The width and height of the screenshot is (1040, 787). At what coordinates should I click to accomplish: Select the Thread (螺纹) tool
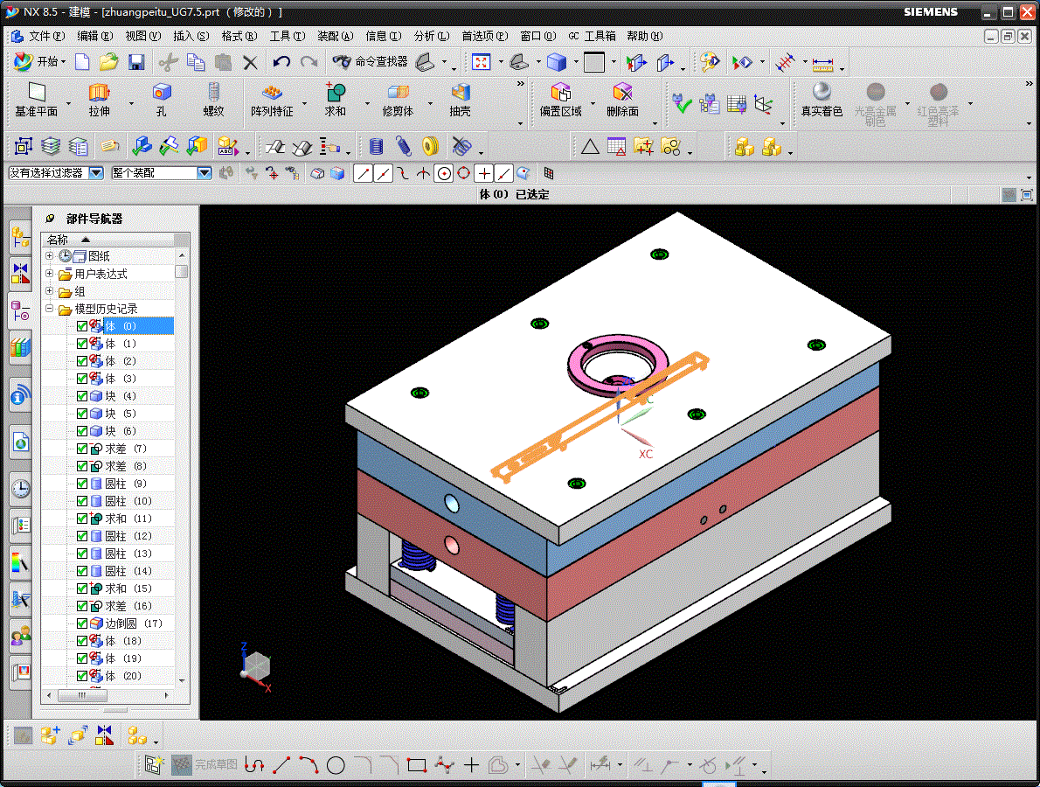coord(213,100)
